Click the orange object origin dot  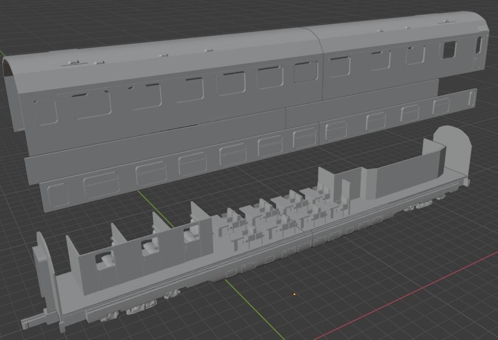(294, 294)
